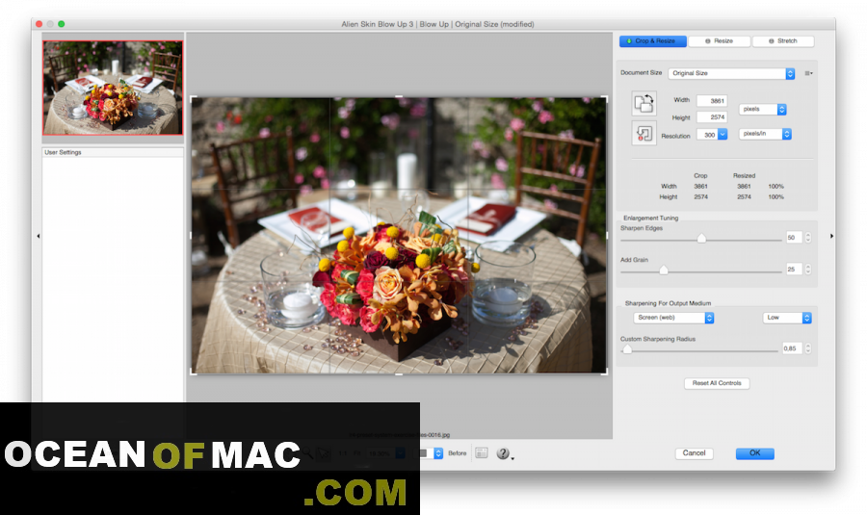Click the Sharpening For Output Medium label

(x=668, y=303)
